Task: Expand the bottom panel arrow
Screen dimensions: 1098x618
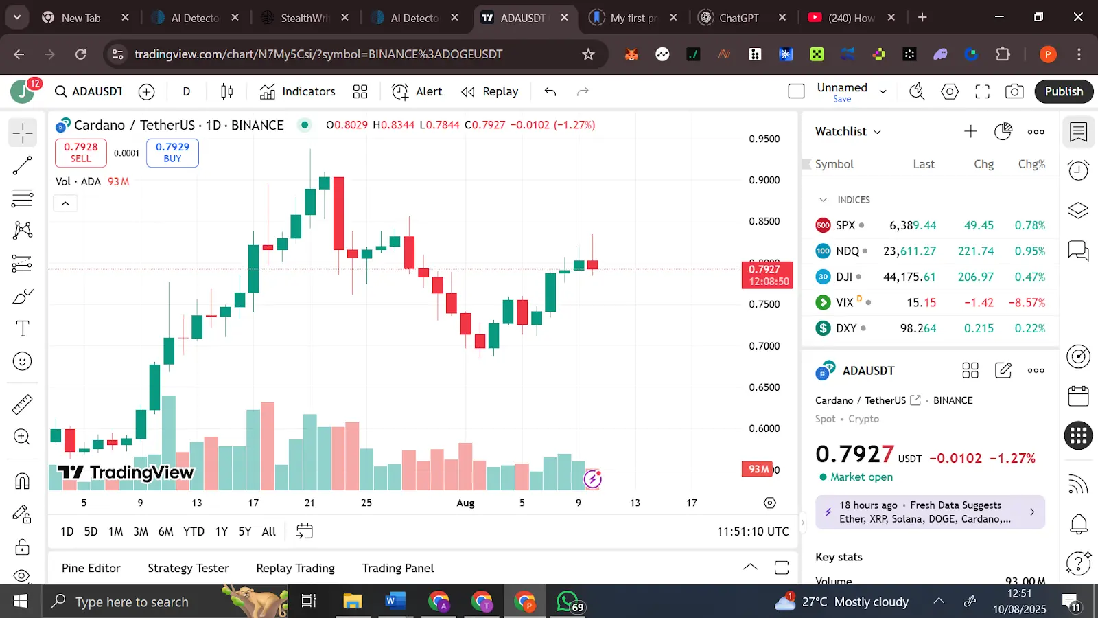Action: coord(751,568)
